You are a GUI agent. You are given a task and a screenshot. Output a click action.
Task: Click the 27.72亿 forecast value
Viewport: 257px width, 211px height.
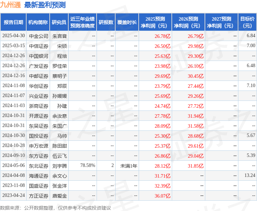196,106
